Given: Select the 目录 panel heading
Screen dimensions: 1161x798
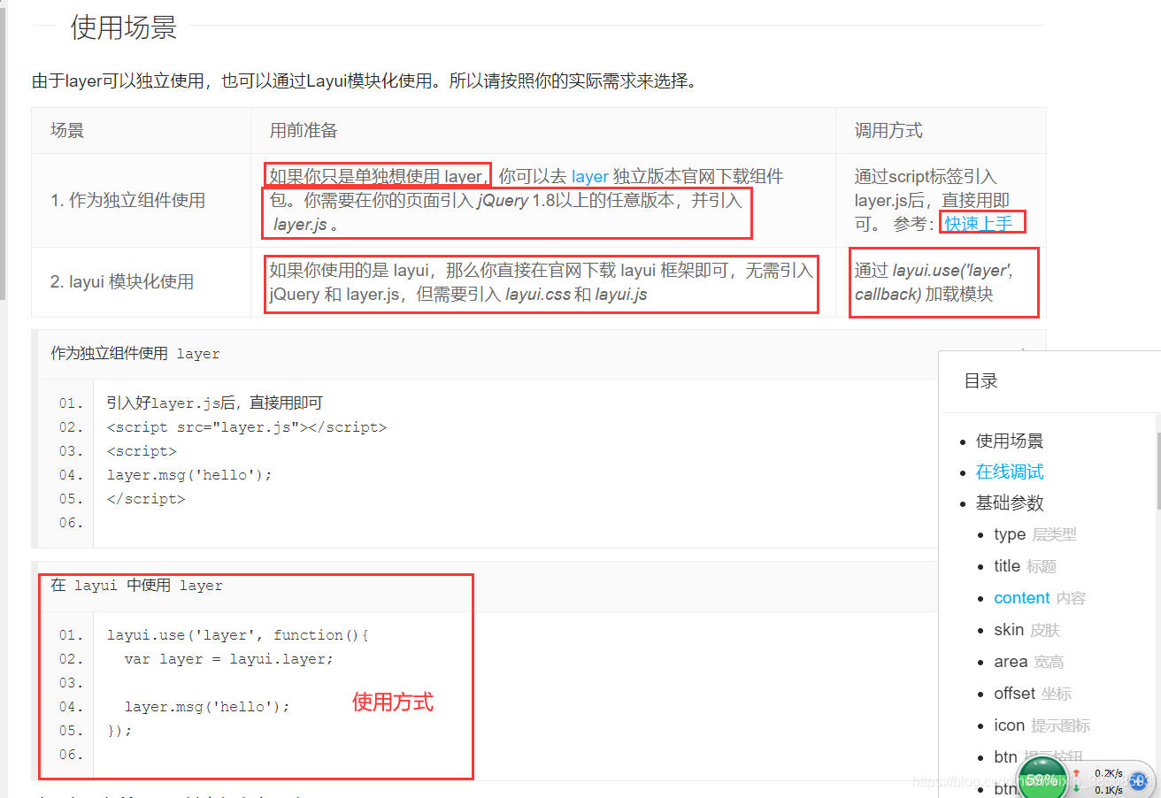Looking at the screenshot, I should tap(980, 381).
